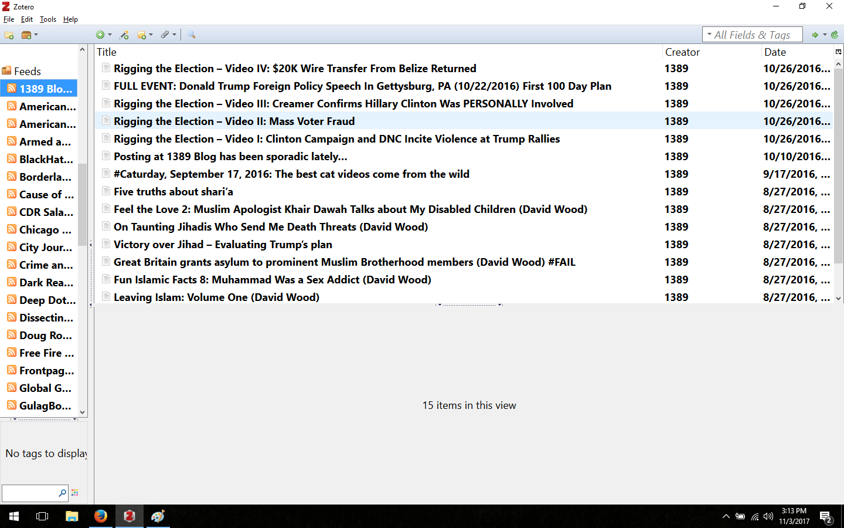Click the items list scrollbar down arrow

(x=838, y=299)
